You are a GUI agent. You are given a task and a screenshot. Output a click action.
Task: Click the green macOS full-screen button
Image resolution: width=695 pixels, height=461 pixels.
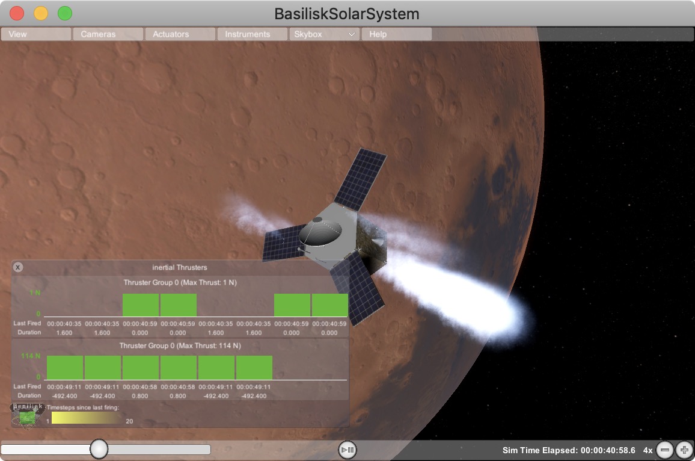pos(64,13)
